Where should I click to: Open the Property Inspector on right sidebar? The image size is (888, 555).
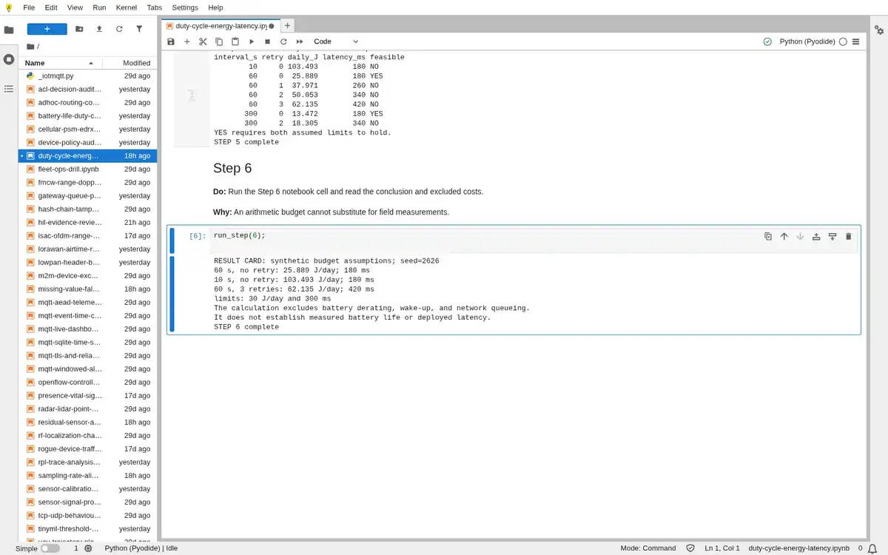click(879, 30)
